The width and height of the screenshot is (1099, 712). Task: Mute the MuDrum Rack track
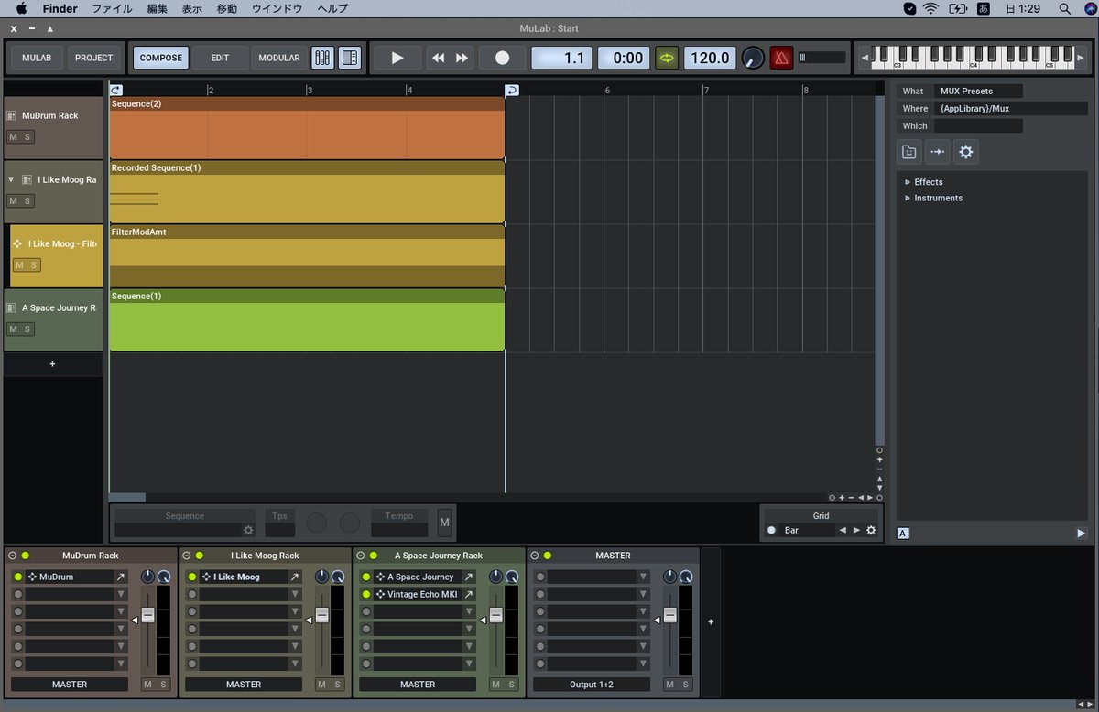pyautogui.click(x=14, y=136)
